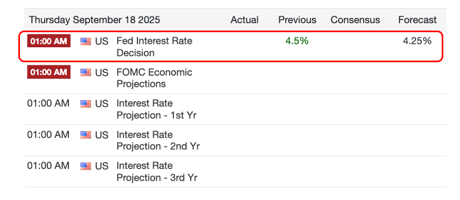Click US flag beside FOMC Economic Projections
Viewport: 460px width, 200px height.
[x=86, y=72]
